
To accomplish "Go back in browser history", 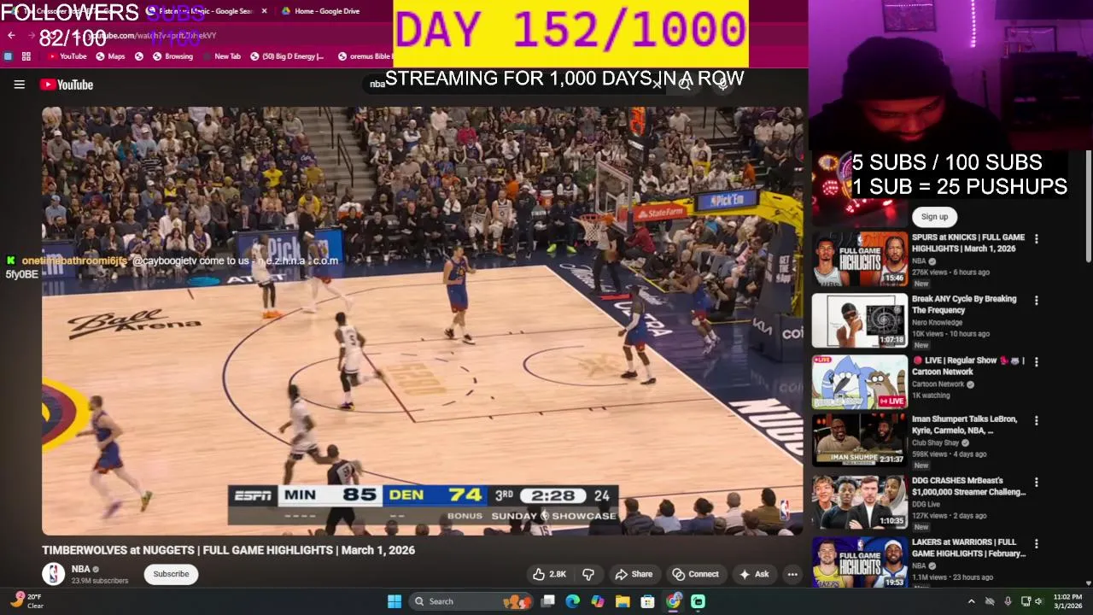I will (x=11, y=35).
